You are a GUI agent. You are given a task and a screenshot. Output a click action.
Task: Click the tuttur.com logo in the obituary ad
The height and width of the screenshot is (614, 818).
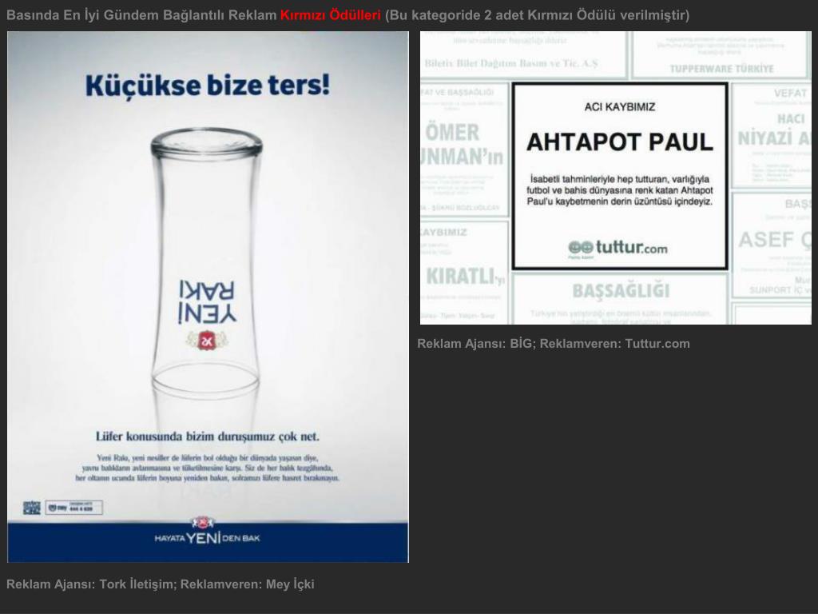(617, 248)
